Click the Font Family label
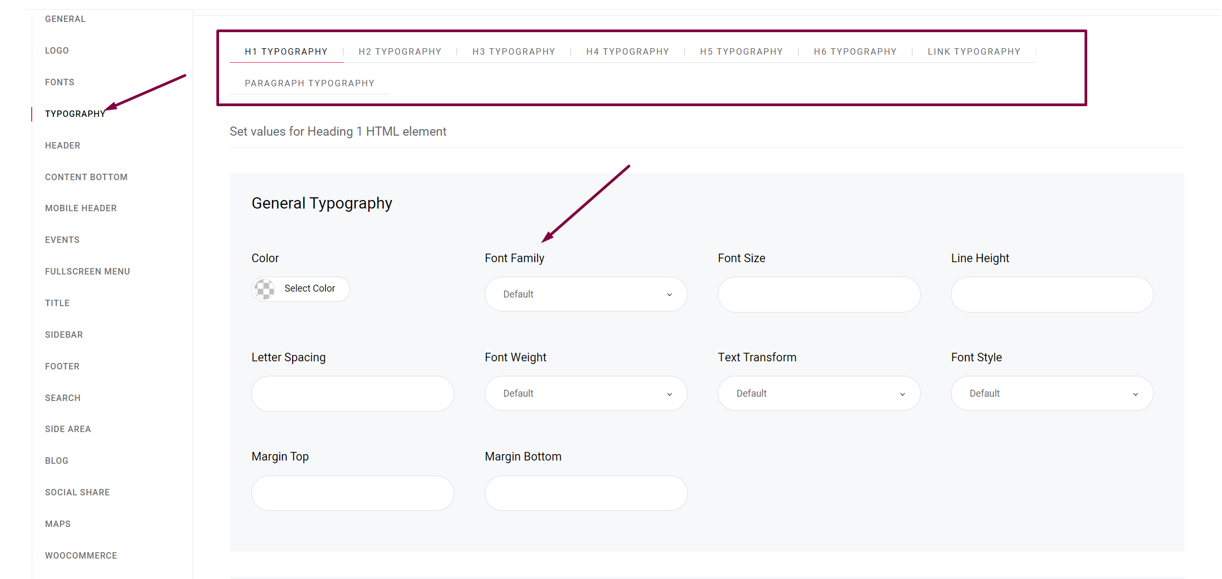 click(514, 258)
